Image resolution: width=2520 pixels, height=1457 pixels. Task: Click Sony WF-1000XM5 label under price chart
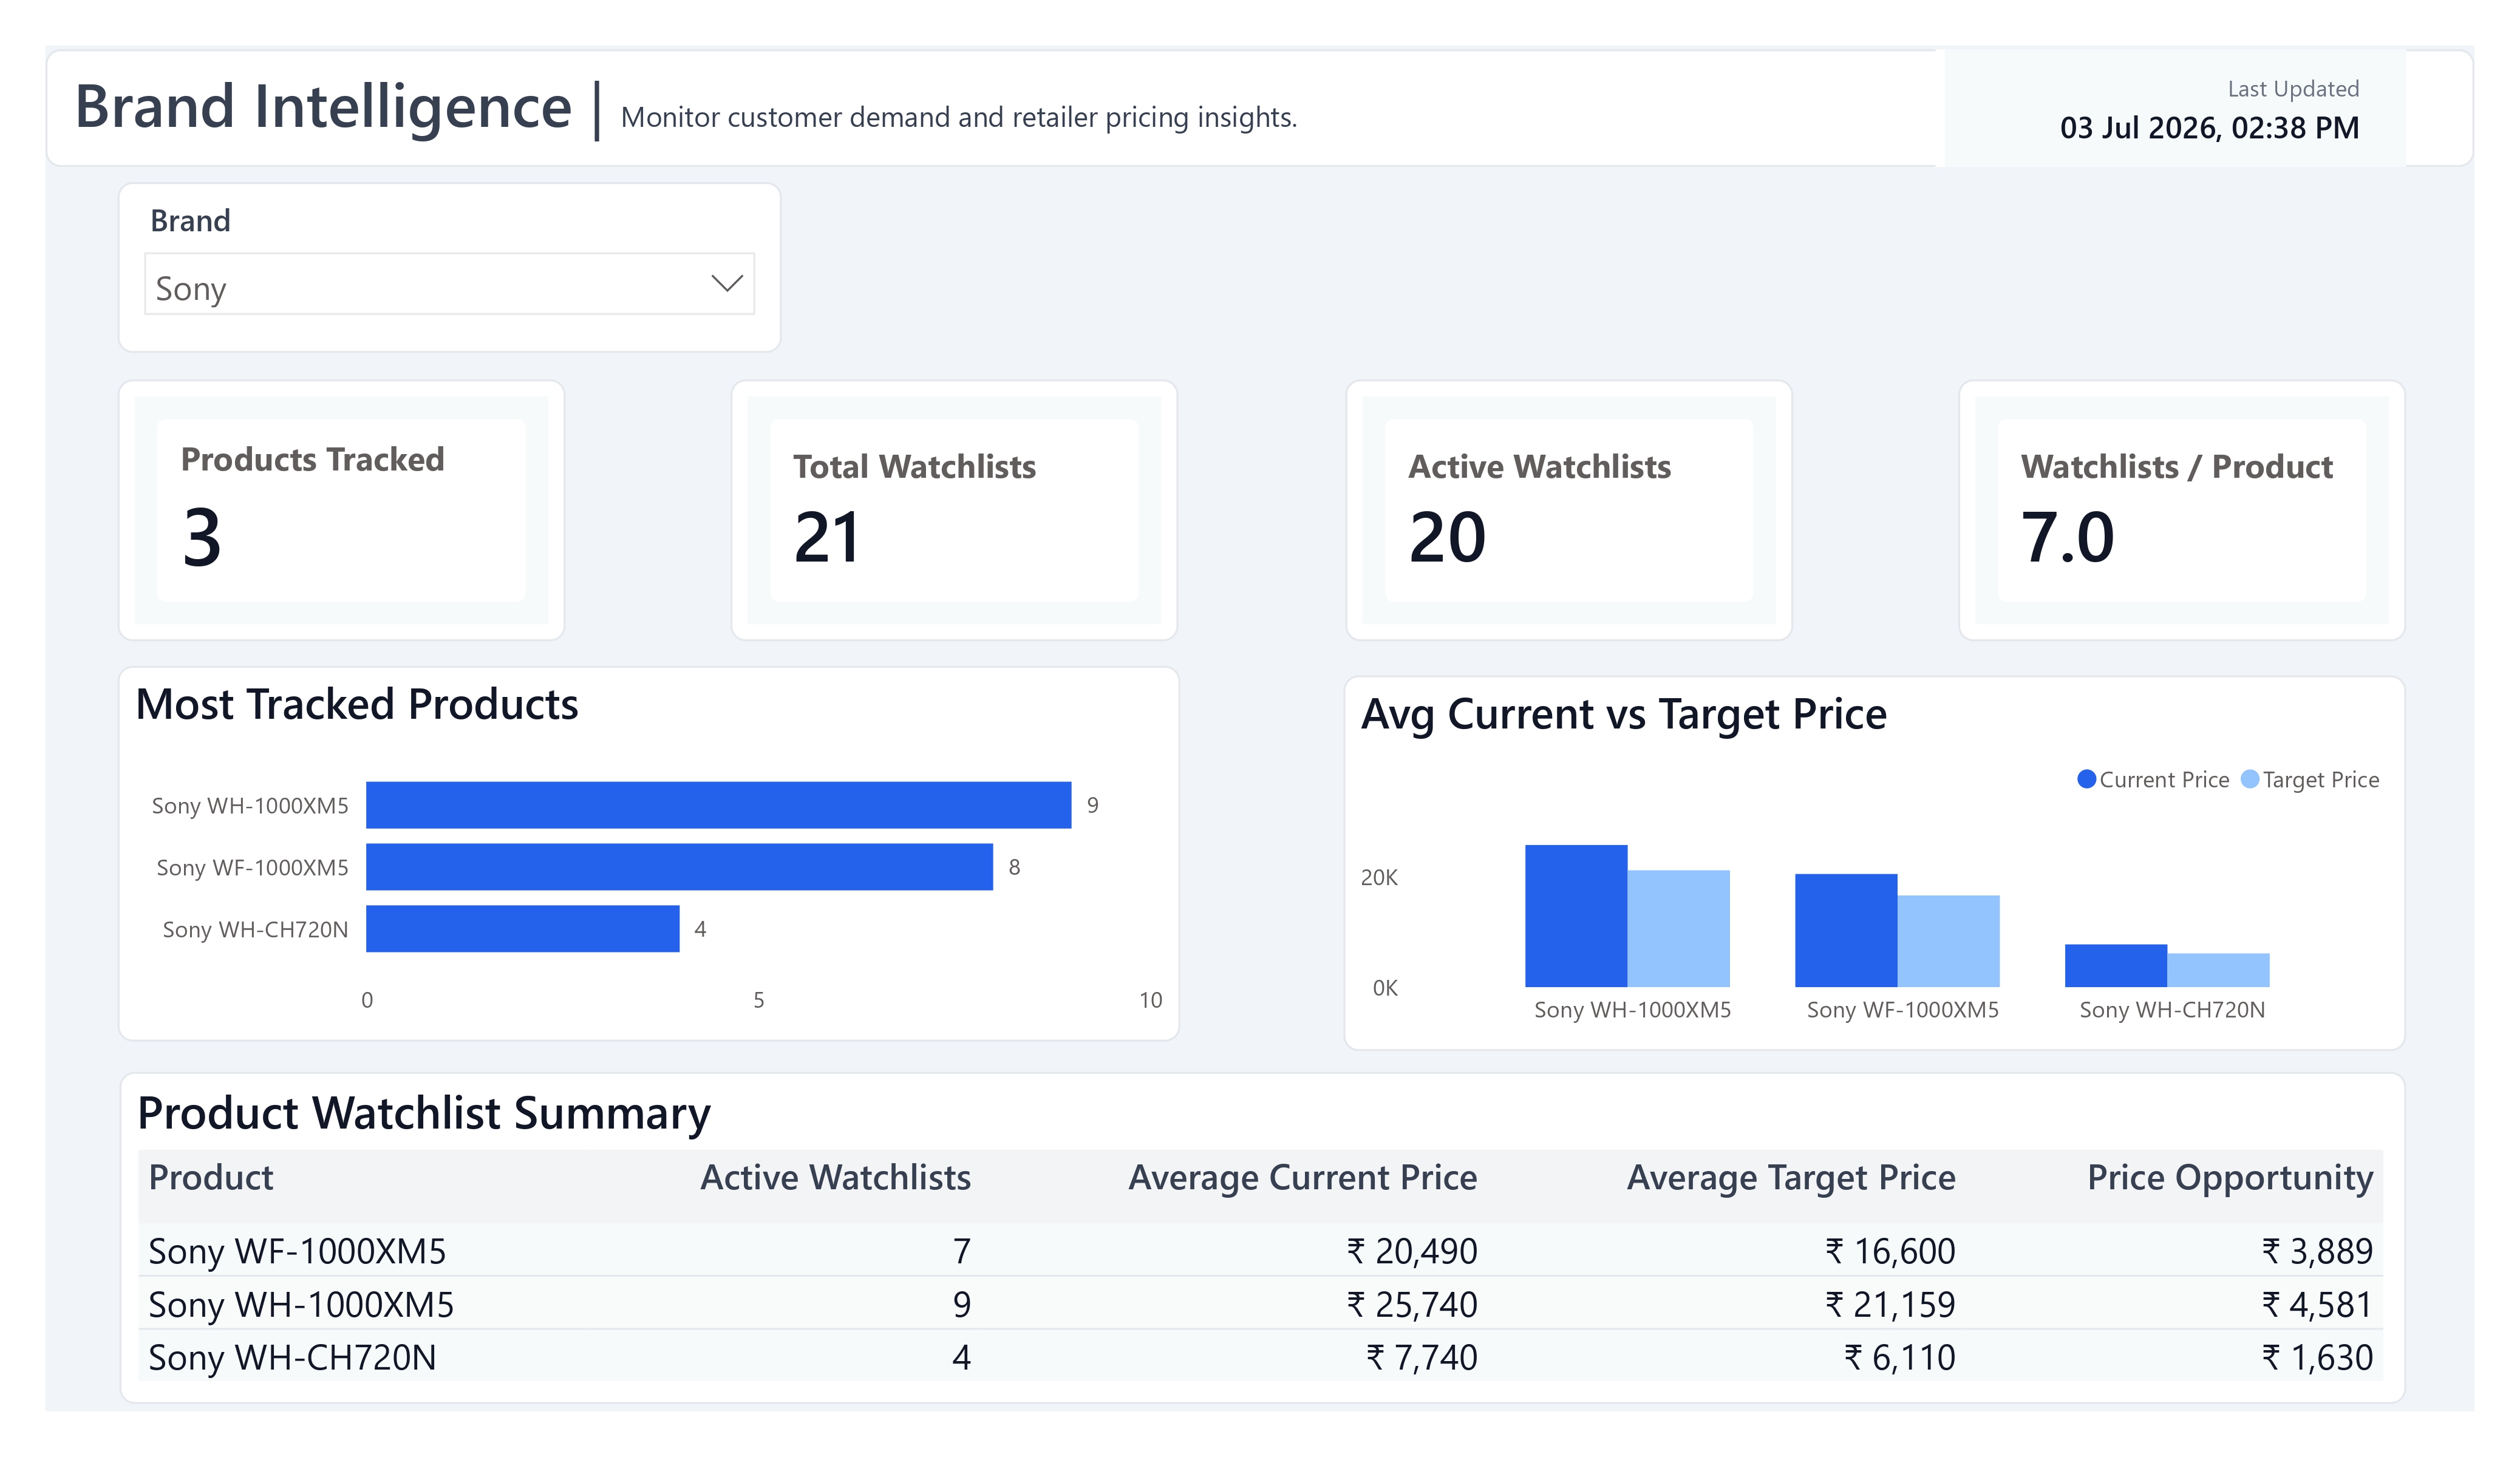point(1902,1009)
